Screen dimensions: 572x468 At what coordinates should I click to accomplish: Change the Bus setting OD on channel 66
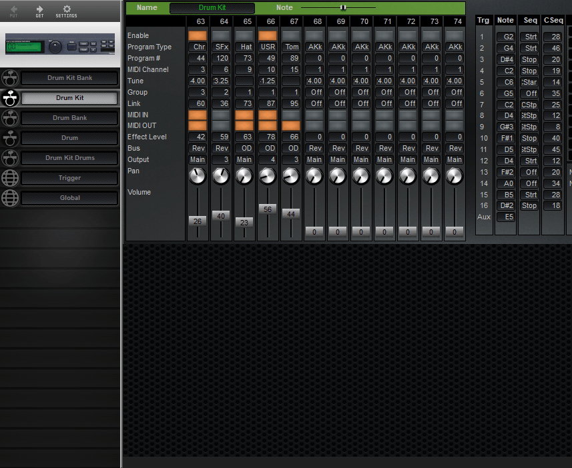268,148
